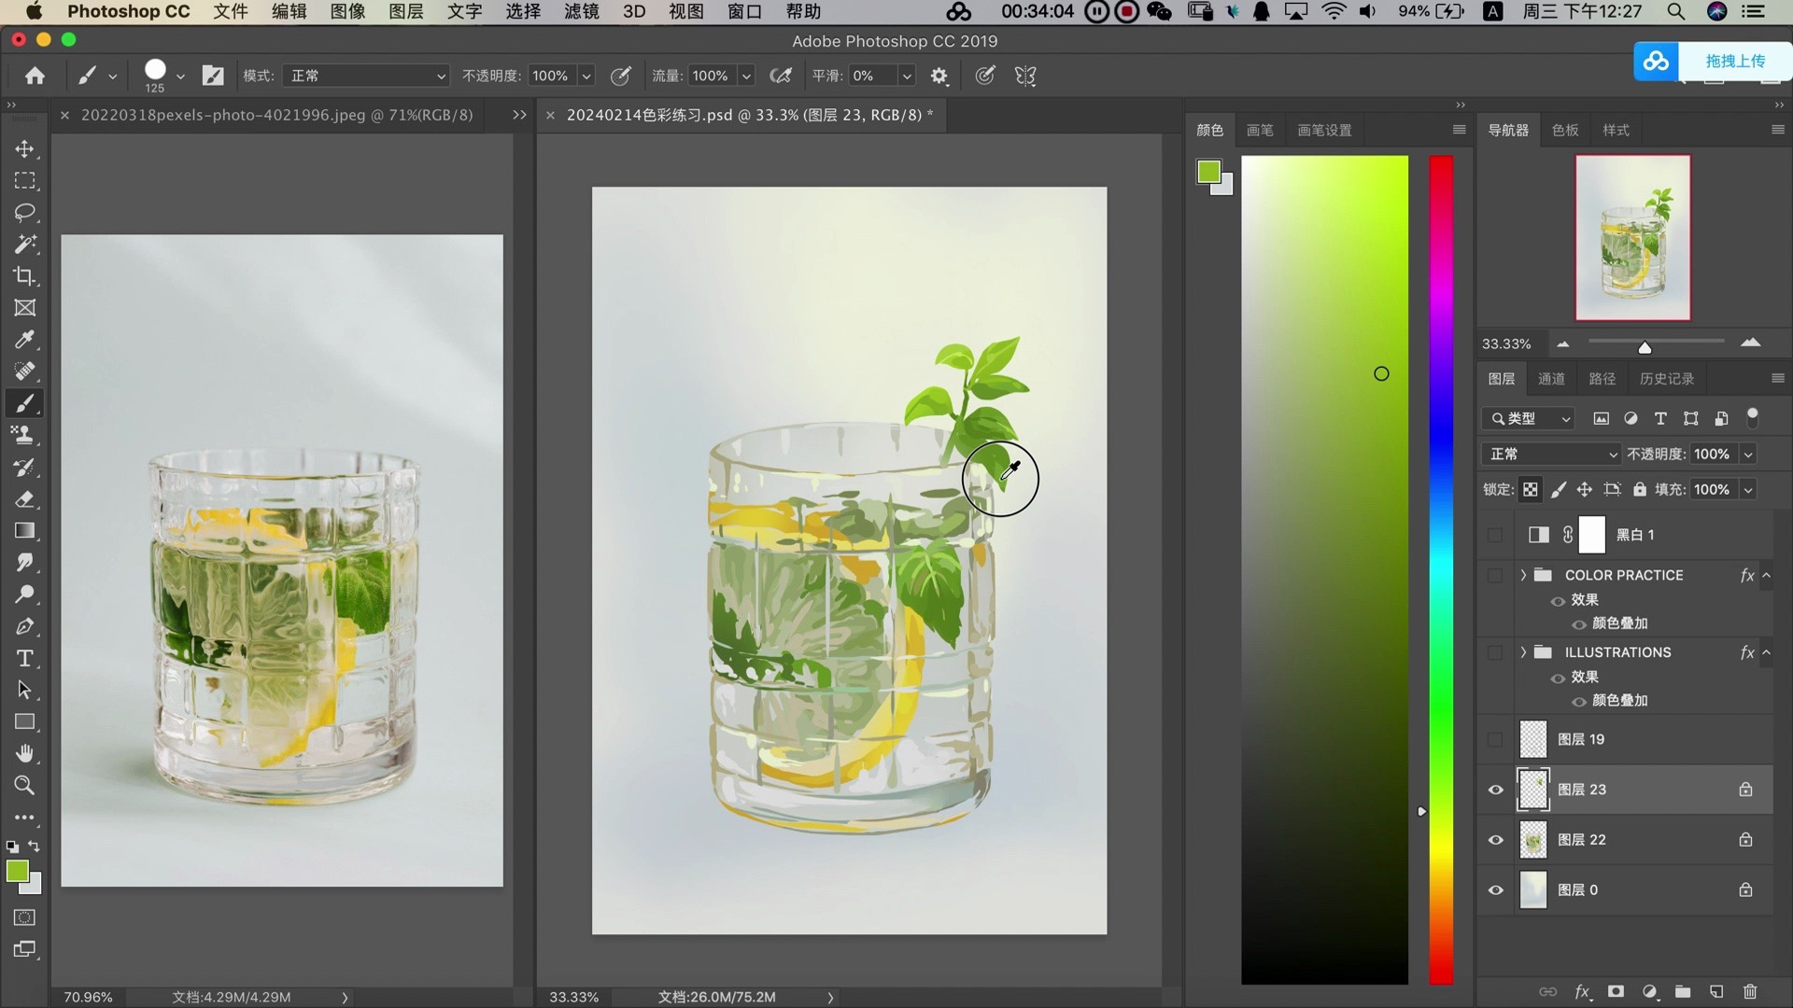Switch to the 通道 tab

(x=1550, y=378)
